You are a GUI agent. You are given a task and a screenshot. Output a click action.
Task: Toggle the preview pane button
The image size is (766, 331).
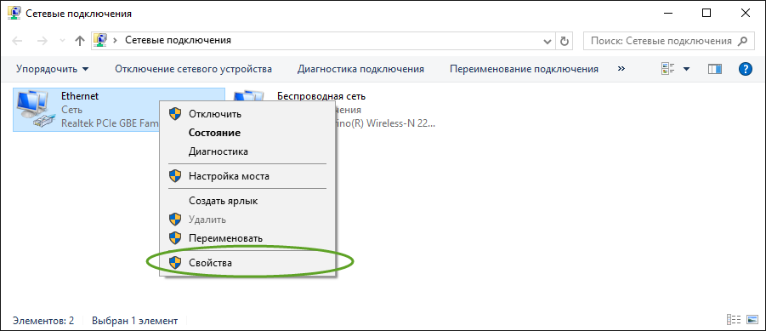pyautogui.click(x=715, y=70)
